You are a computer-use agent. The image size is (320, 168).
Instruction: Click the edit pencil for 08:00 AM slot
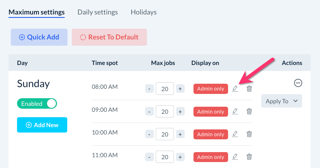point(235,89)
